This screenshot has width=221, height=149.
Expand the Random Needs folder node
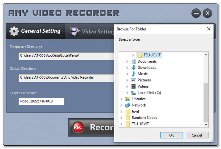(121, 118)
